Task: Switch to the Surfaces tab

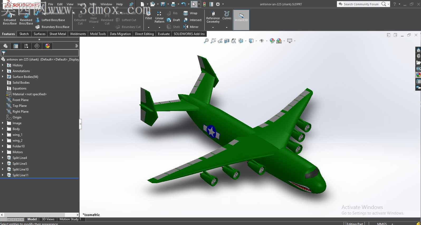Action: [x=40, y=34]
